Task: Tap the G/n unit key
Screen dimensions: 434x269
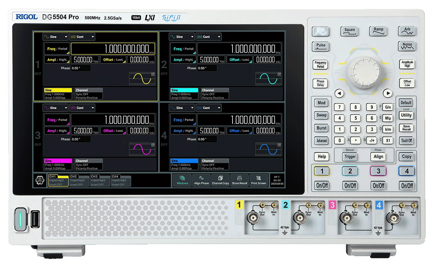Action: [388, 107]
